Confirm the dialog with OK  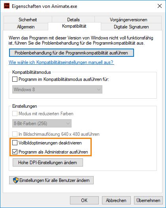[x=84, y=201]
